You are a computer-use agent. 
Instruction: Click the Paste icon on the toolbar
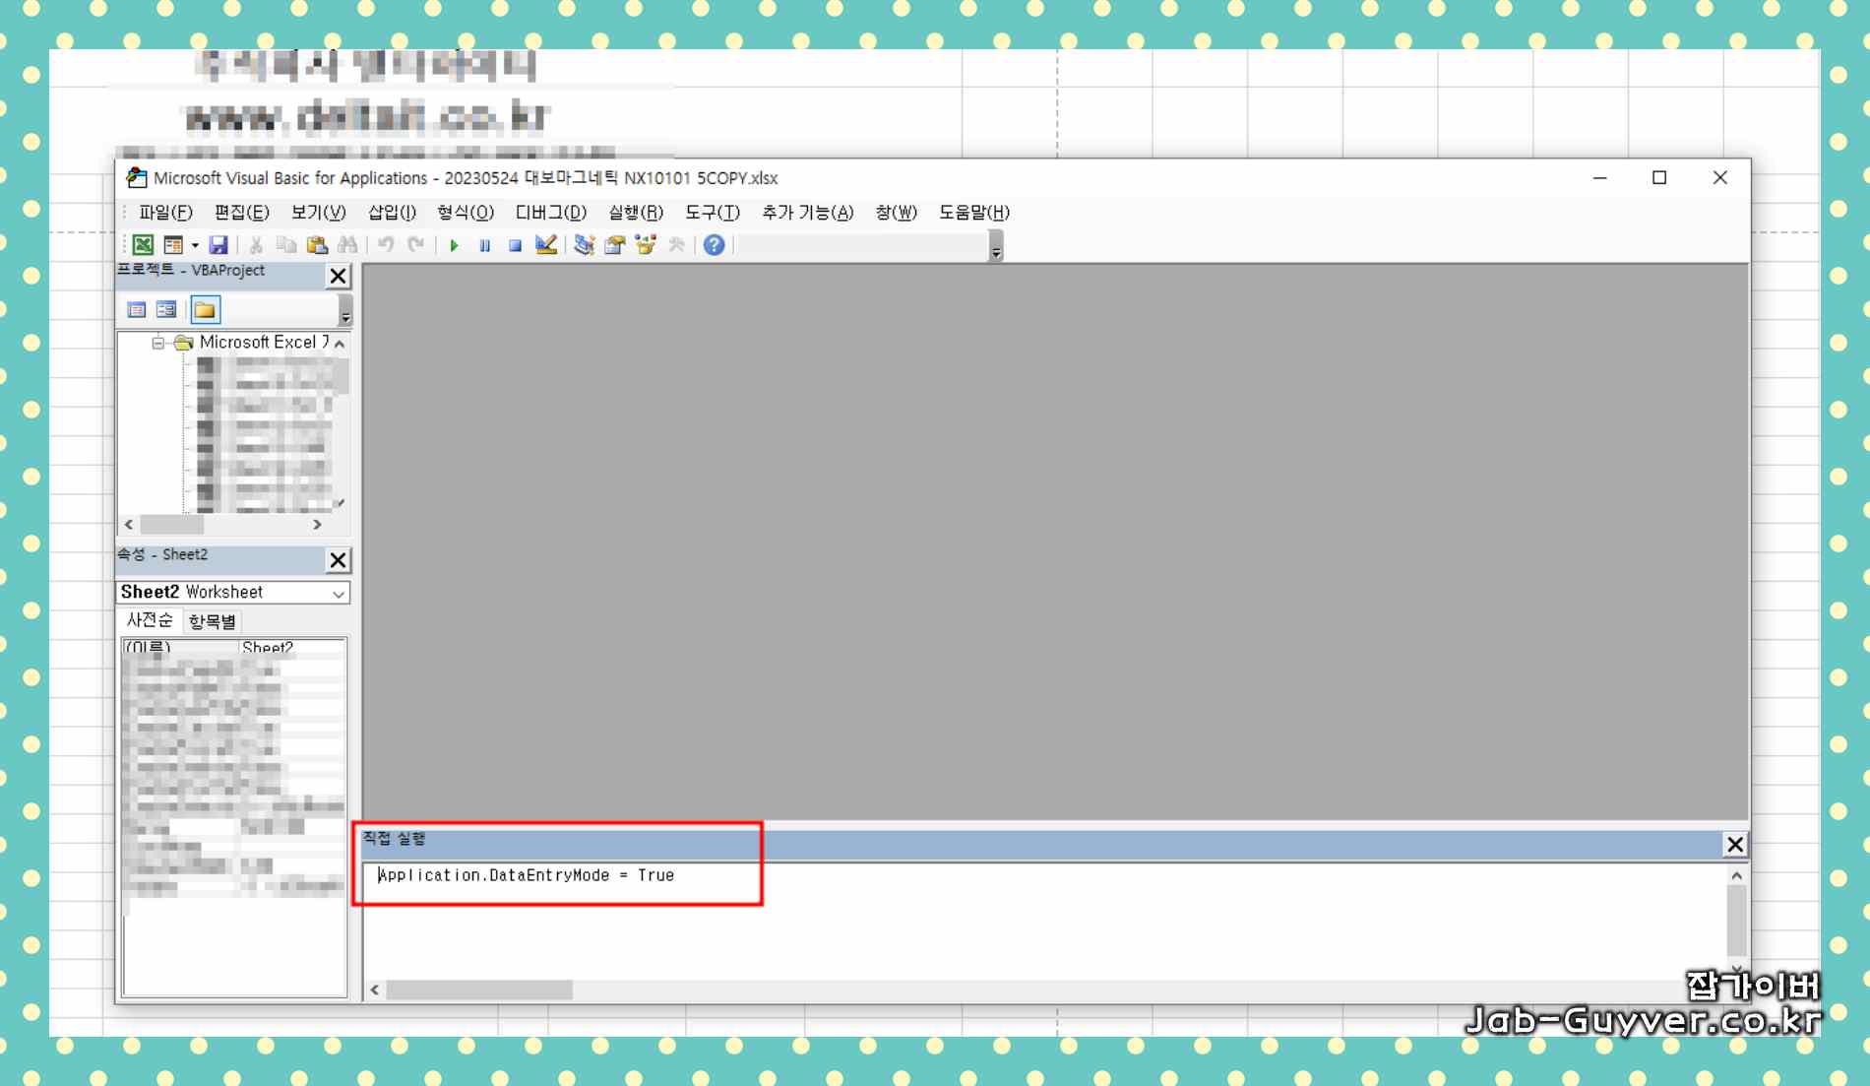point(316,245)
